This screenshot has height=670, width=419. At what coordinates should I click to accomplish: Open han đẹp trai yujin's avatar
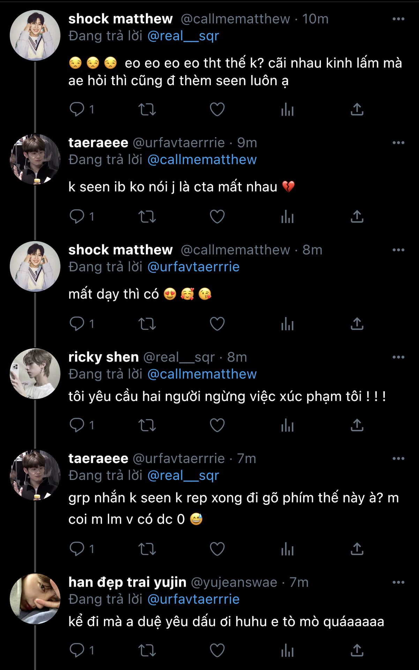pyautogui.click(x=35, y=598)
